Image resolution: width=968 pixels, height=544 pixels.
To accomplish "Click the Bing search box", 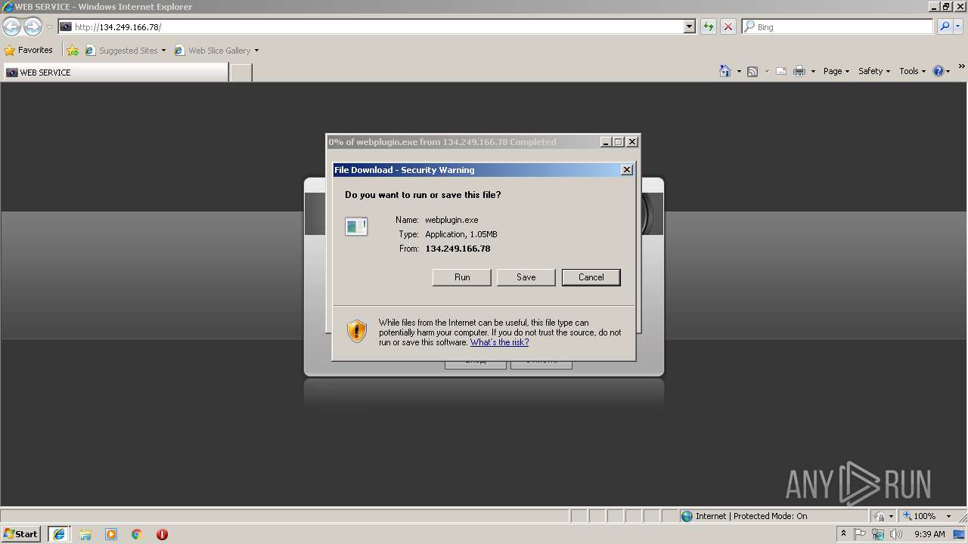I will tap(837, 26).
